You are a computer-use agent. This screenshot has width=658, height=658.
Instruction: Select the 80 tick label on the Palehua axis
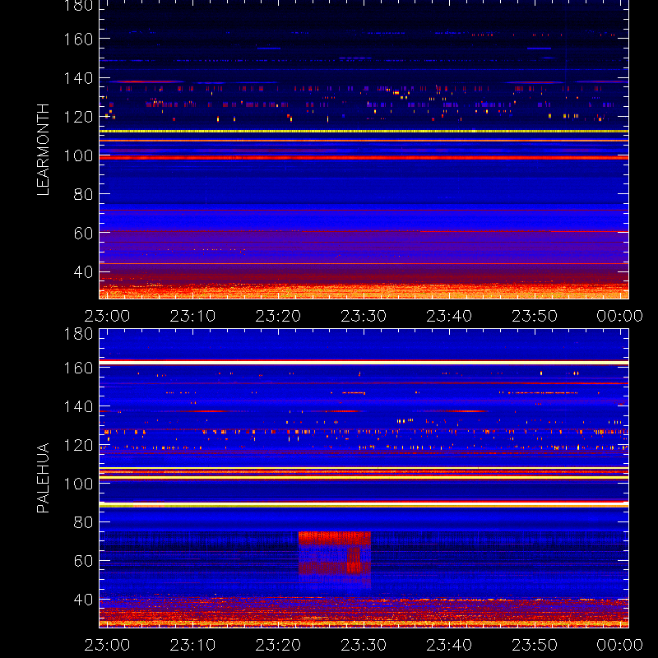83,522
